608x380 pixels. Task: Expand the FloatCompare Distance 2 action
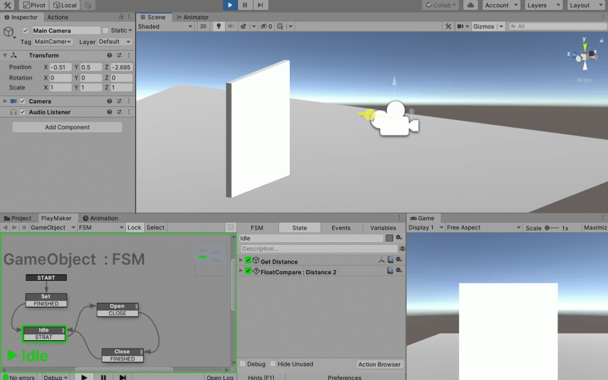click(x=240, y=270)
